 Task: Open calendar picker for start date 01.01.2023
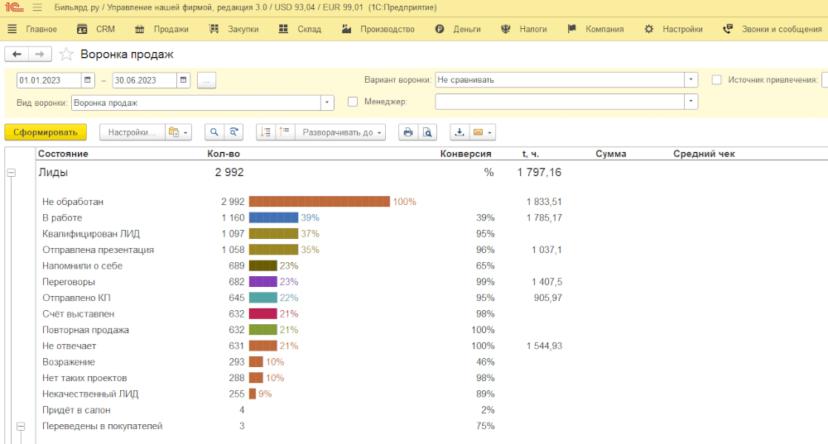pos(88,80)
